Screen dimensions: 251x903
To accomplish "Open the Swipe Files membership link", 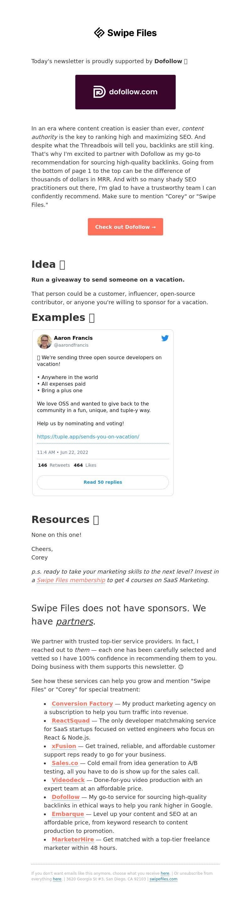I will coord(71,580).
